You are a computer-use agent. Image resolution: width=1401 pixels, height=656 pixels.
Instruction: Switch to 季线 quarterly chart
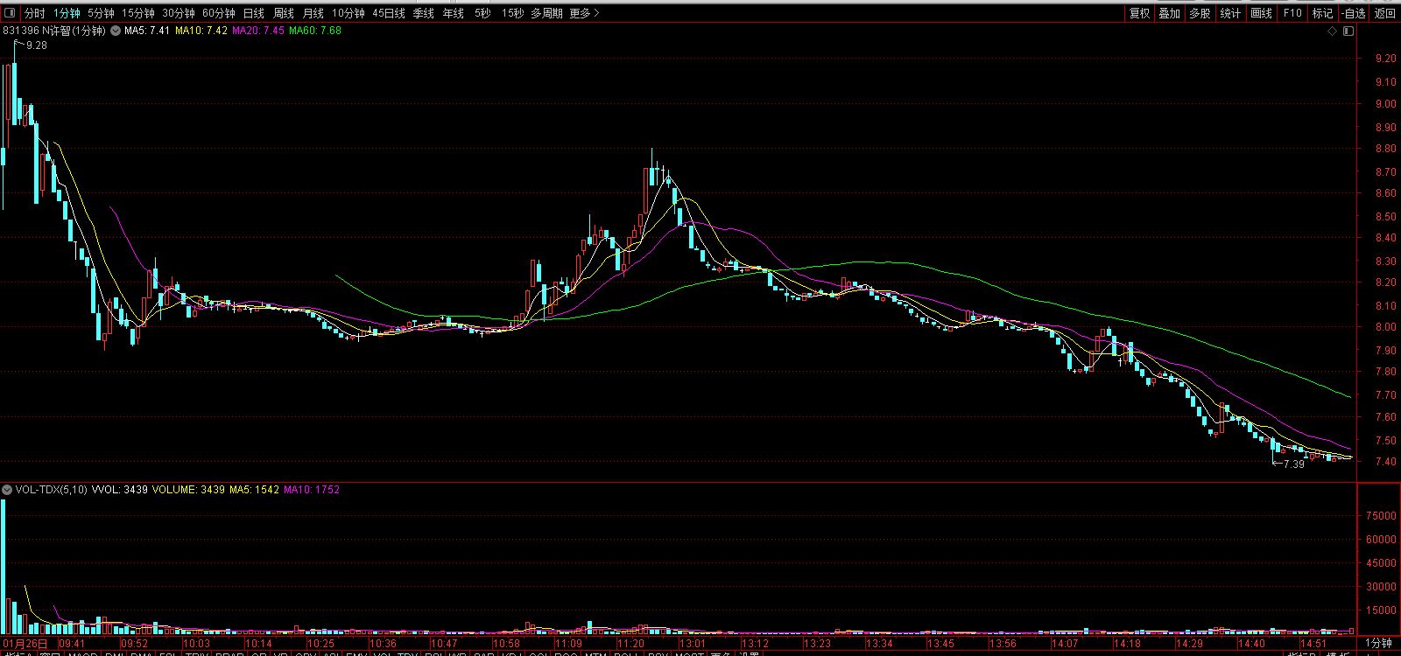(424, 13)
